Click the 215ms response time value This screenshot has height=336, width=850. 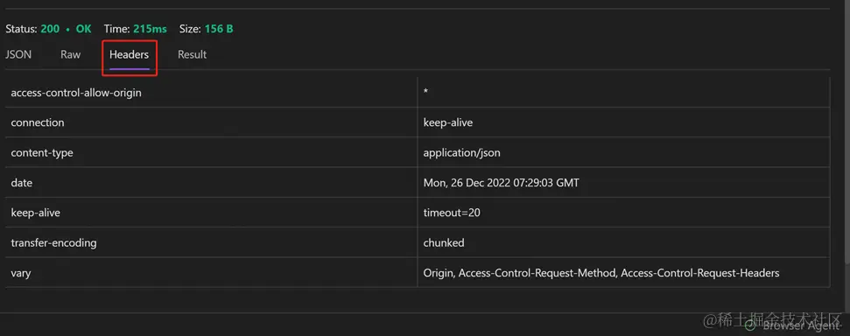[150, 29]
